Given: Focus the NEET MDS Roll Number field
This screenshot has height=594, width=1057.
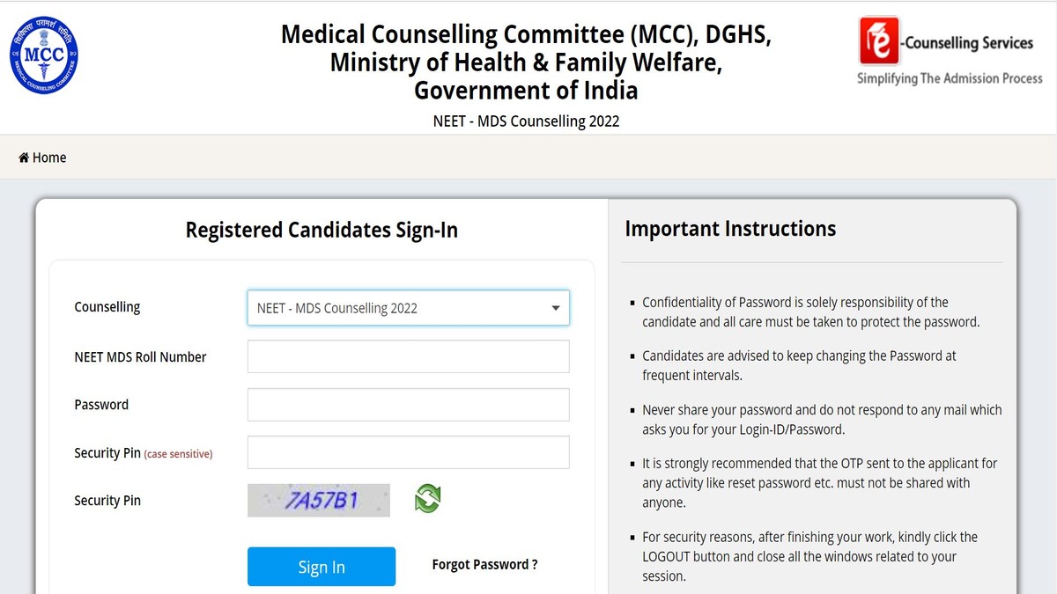Looking at the screenshot, I should point(408,356).
